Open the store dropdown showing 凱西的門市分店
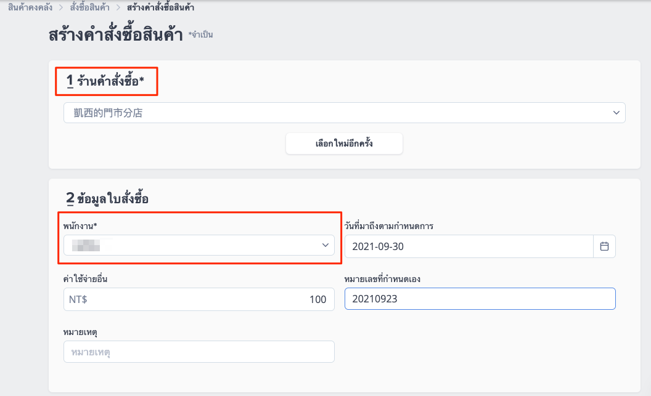Viewport: 651px width, 396px height. (x=344, y=113)
